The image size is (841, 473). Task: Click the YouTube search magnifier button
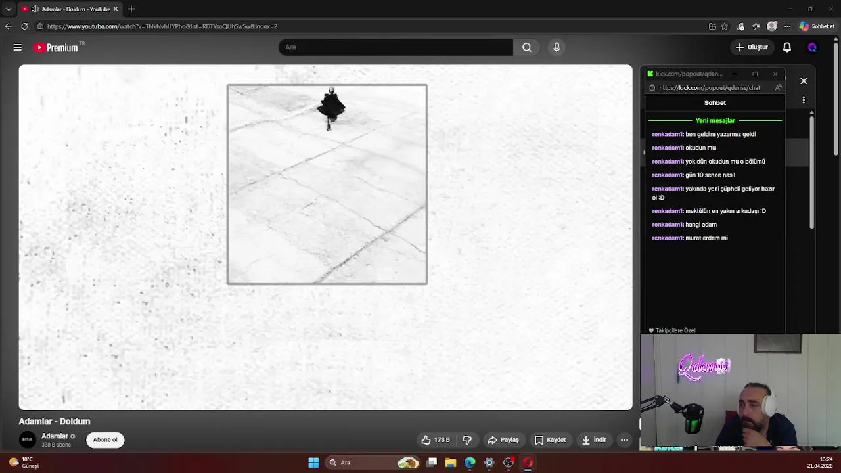click(527, 47)
